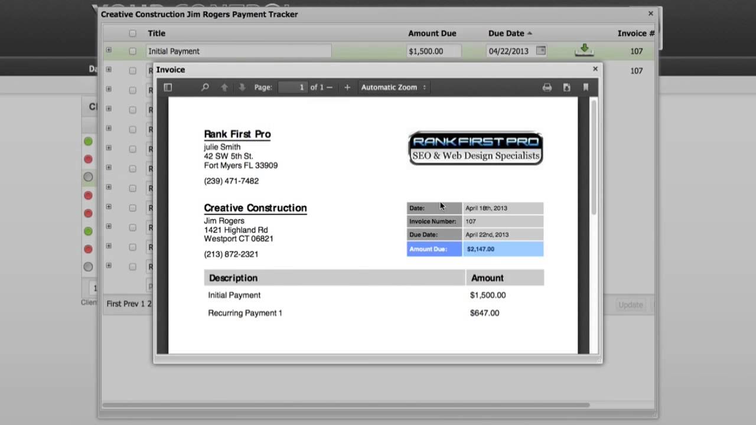Click the Invoice Number label in invoice
The image size is (756, 425).
coord(433,221)
